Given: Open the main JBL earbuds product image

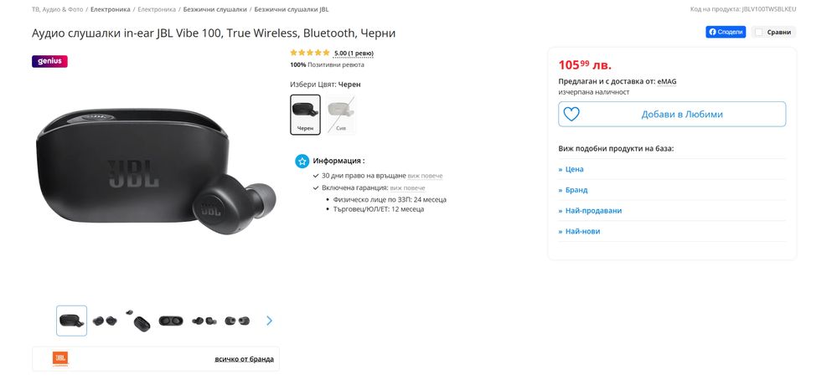Looking at the screenshot, I should (156, 172).
